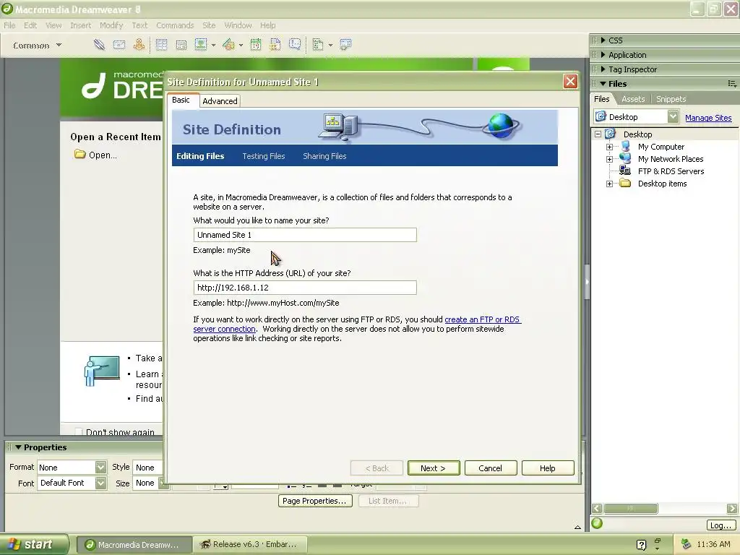Click the My Network Places globe icon
The image size is (740, 555).
point(625,159)
